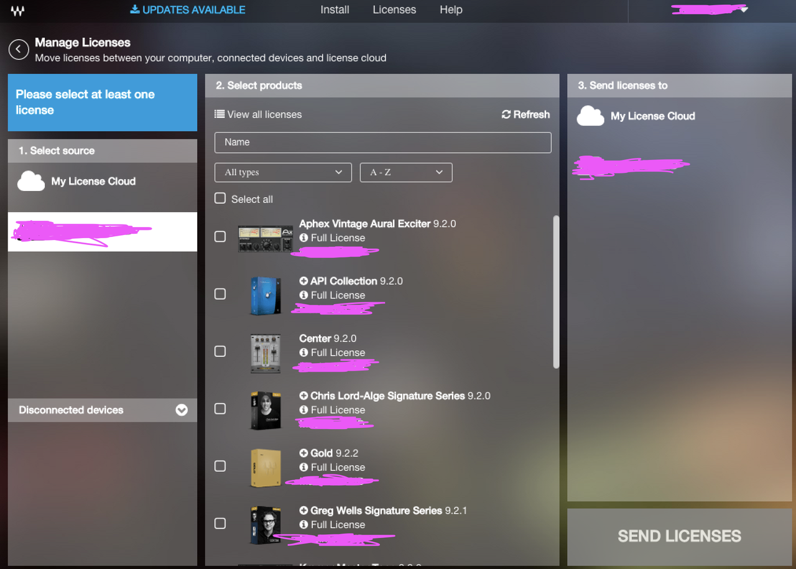Select the highlighted source device row
The height and width of the screenshot is (569, 796).
(x=103, y=232)
